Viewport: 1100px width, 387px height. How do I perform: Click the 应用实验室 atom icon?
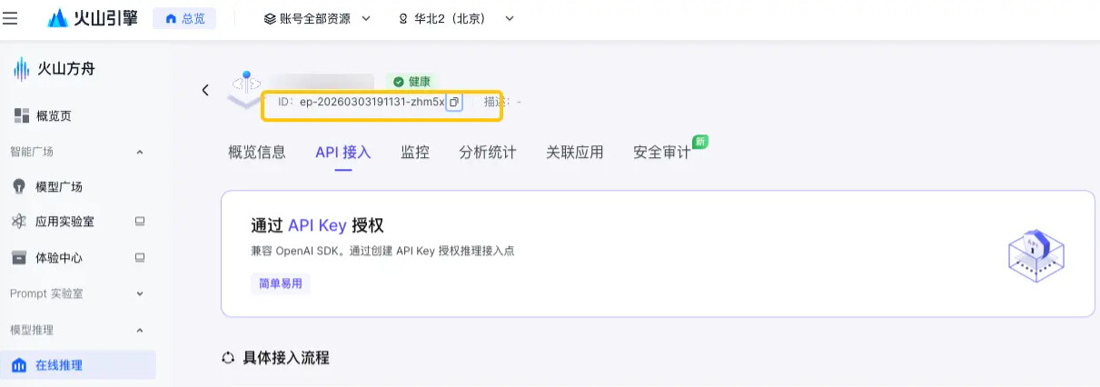click(19, 222)
